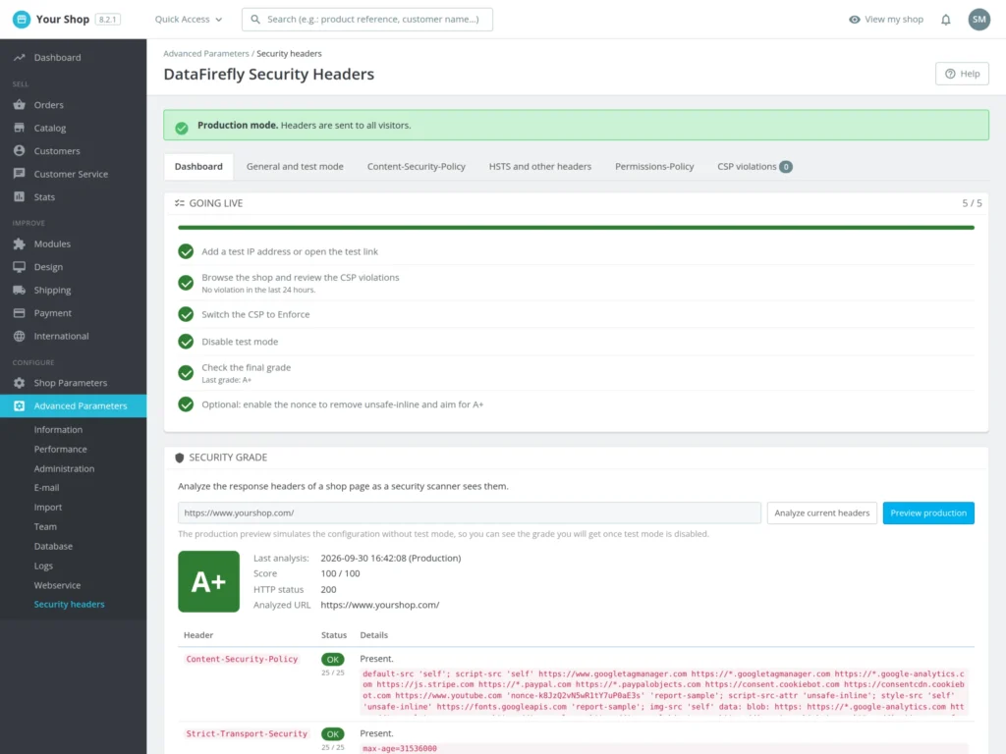Image resolution: width=1006 pixels, height=754 pixels.
Task: Click the Modules puzzle icon
Action: [20, 243]
